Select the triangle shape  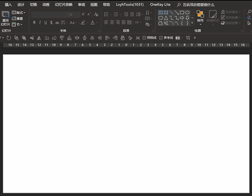coord(166,18)
